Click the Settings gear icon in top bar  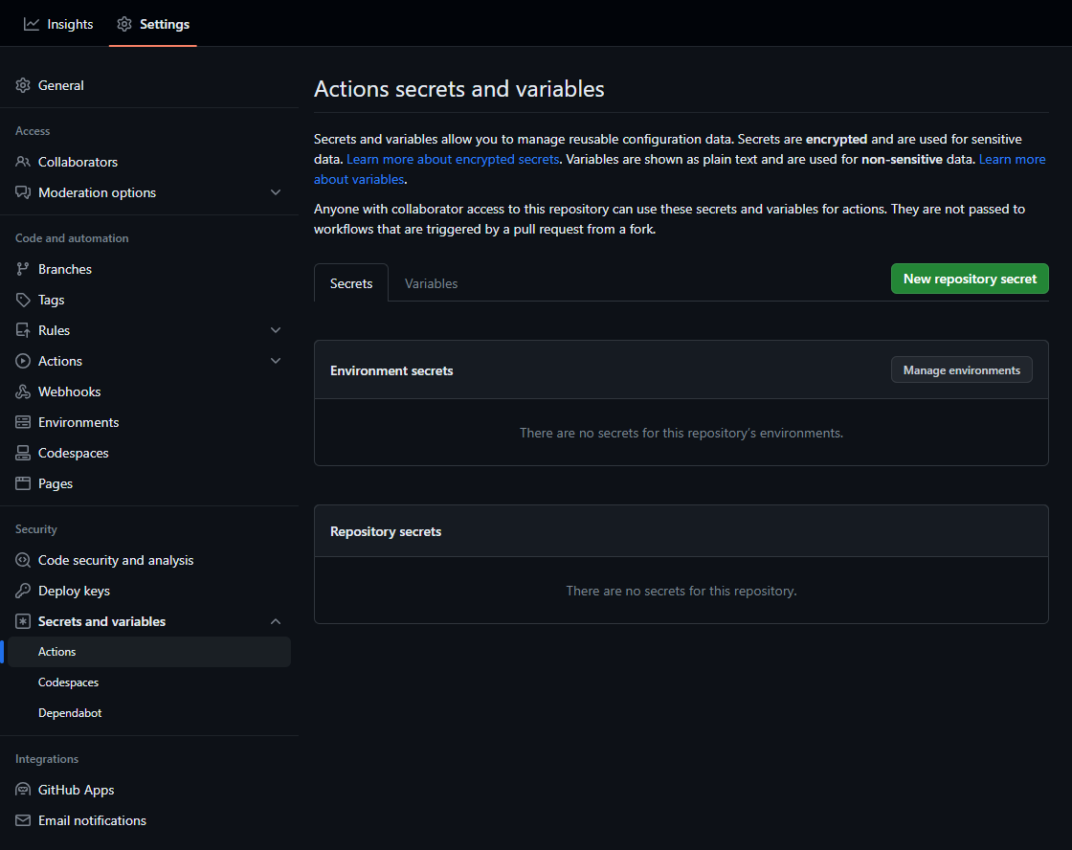click(123, 24)
